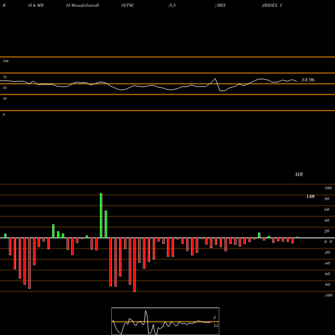335x335 pixels.
Task: Click the 40 axis label of histogram
Action: [327, 220]
